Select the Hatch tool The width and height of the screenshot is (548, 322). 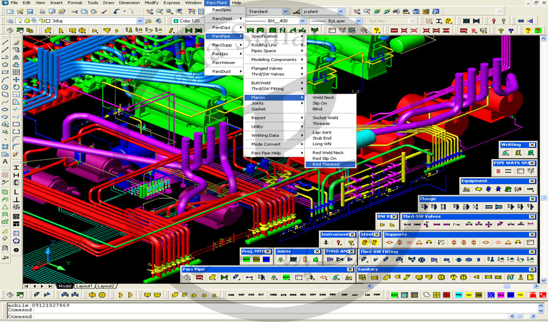point(5,147)
